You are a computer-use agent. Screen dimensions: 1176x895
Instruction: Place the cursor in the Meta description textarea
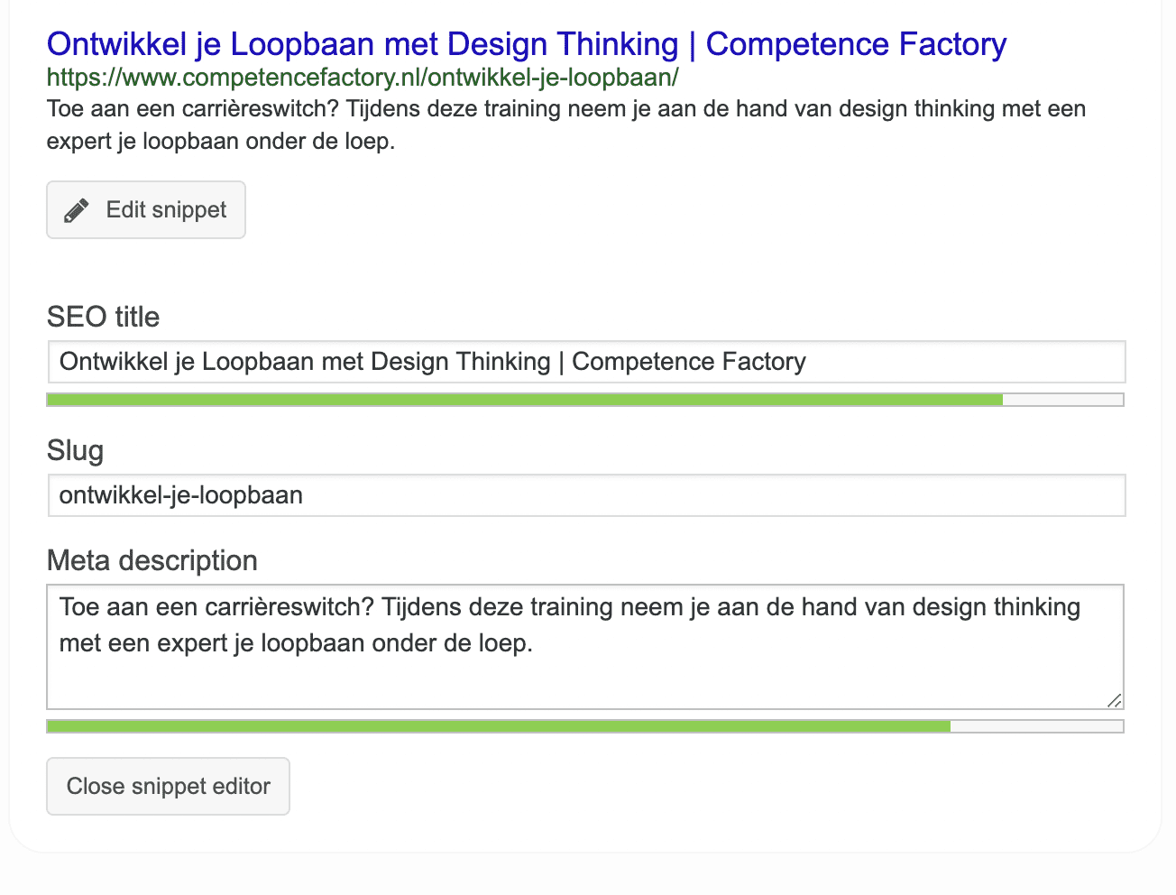click(585, 647)
